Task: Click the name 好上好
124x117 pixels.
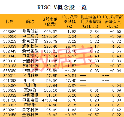Action: (30, 80)
